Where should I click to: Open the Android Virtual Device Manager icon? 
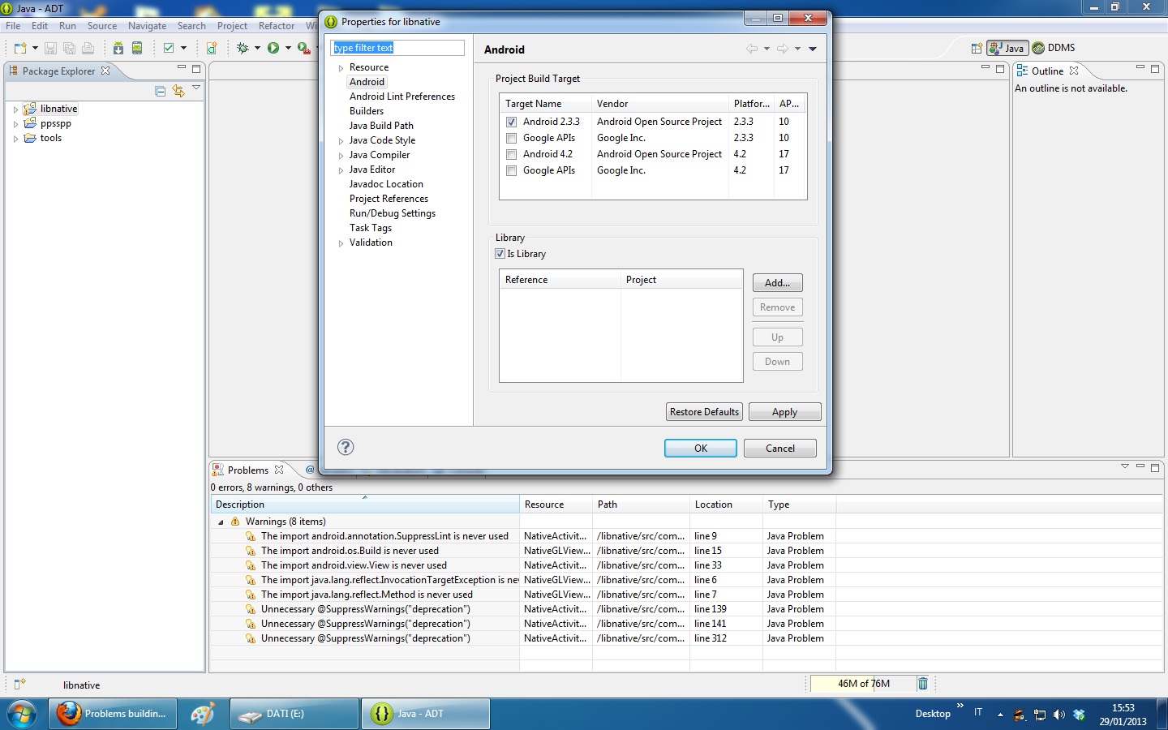click(x=137, y=48)
